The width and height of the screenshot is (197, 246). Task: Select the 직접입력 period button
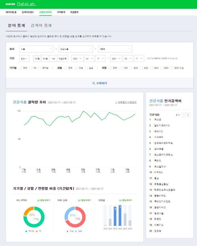63,59
